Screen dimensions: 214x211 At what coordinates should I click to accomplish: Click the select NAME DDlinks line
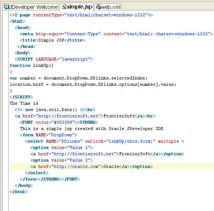click(x=105, y=141)
